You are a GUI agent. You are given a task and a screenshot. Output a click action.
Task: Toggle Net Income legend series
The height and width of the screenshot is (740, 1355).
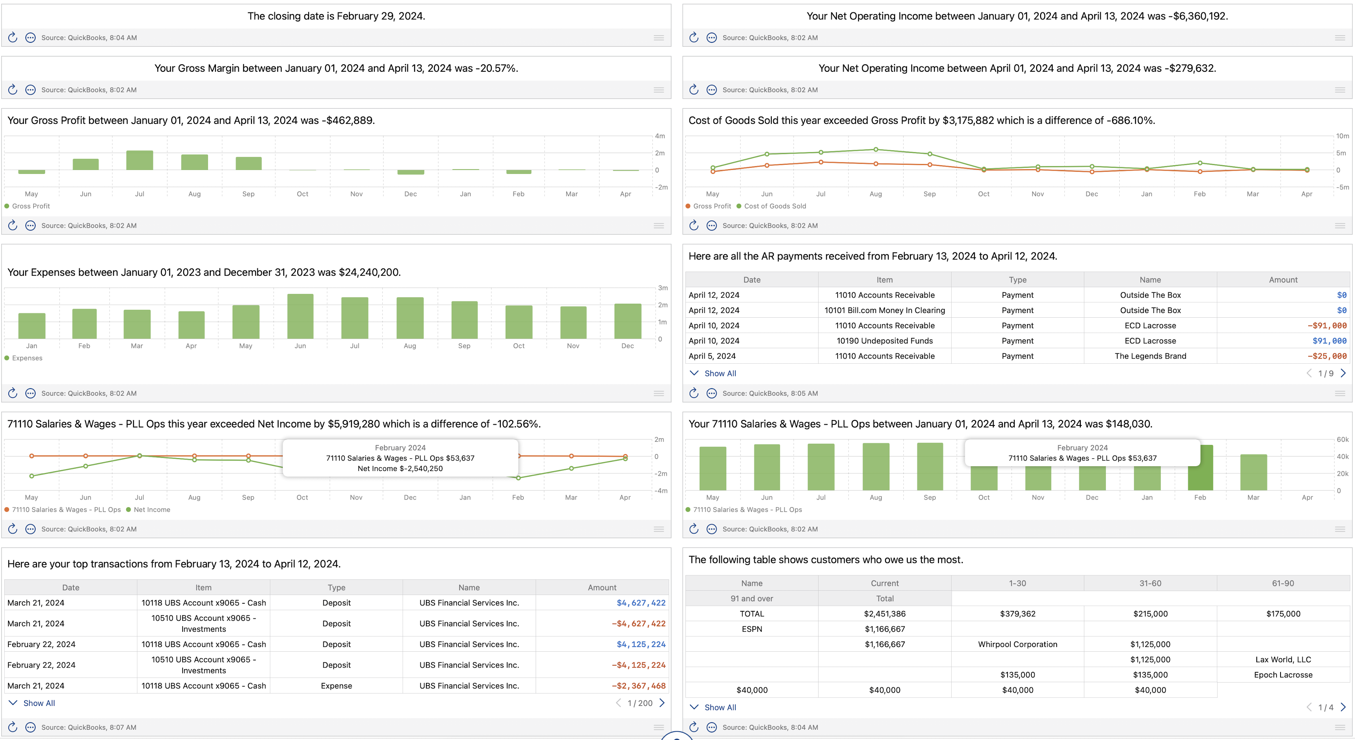pyautogui.click(x=151, y=509)
